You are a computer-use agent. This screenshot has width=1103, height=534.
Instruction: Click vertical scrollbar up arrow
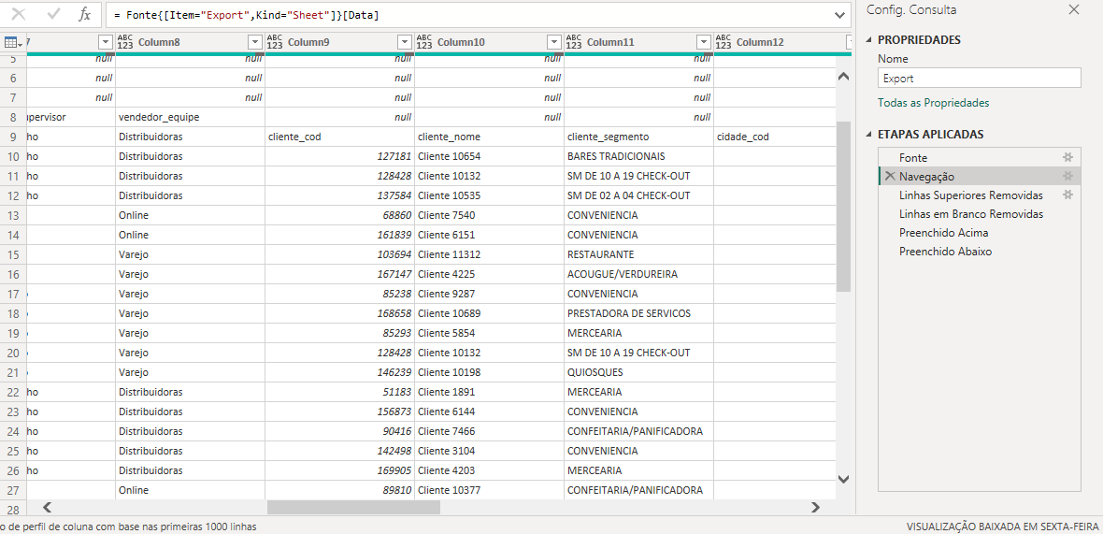click(843, 76)
